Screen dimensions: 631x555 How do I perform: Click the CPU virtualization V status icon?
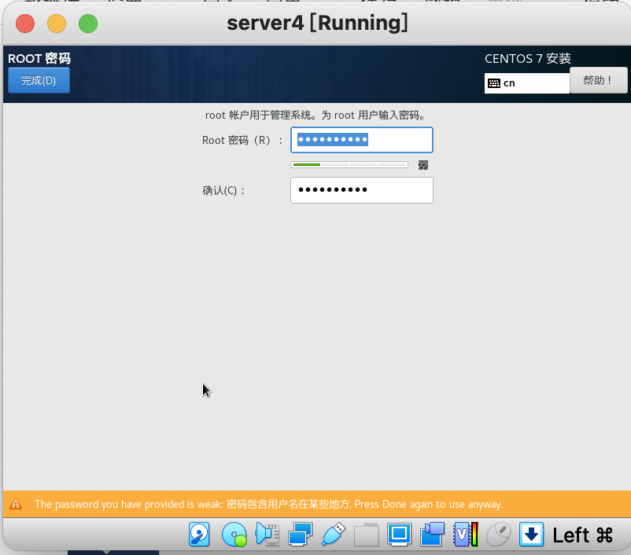pyautogui.click(x=466, y=535)
